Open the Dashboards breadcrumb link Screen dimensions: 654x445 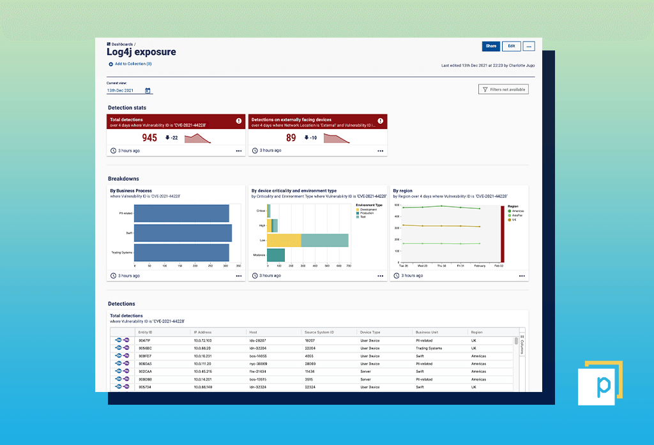click(122, 44)
